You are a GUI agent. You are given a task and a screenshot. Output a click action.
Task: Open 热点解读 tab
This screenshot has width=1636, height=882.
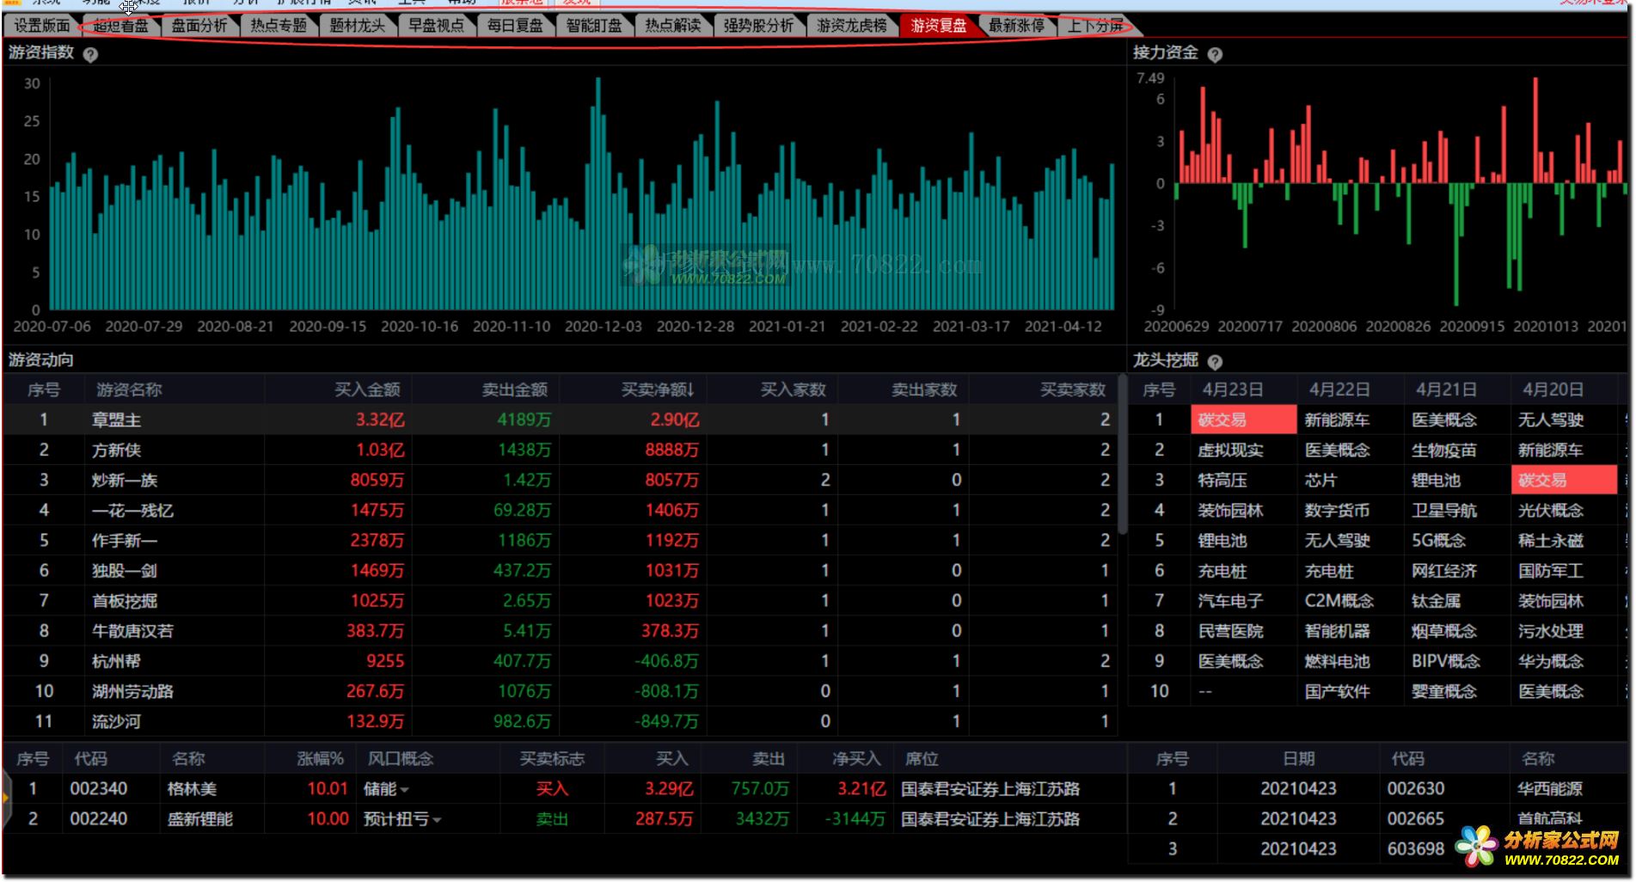click(x=673, y=26)
